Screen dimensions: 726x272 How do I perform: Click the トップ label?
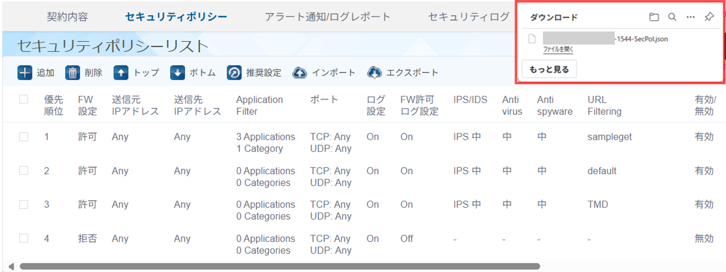[x=146, y=73]
